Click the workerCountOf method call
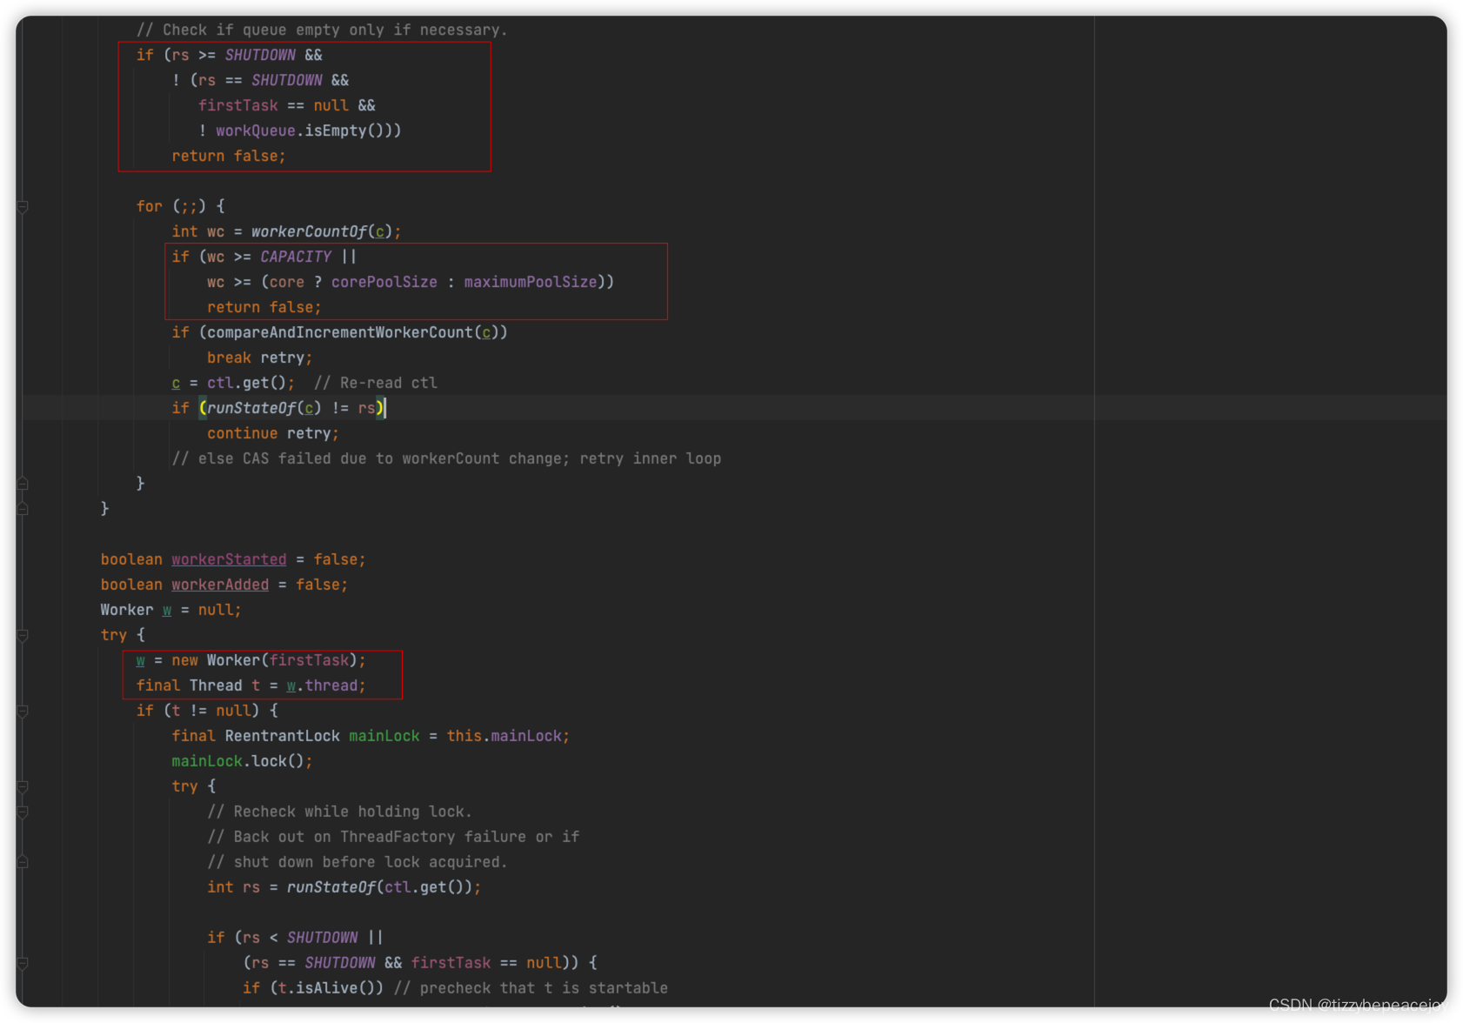 tap(309, 231)
